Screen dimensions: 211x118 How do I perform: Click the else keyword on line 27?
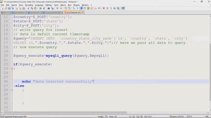point(20,86)
